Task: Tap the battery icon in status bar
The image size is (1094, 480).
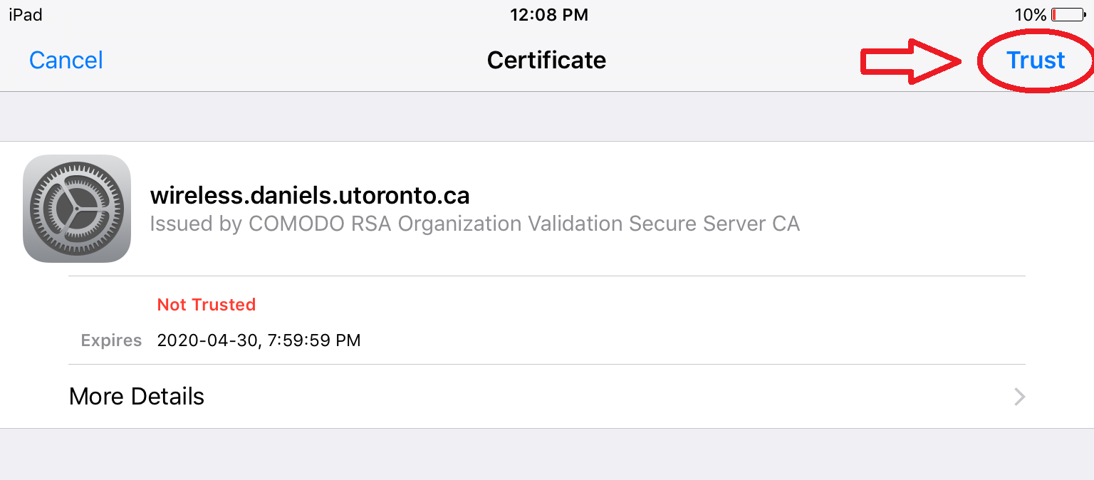Action: coord(1068,15)
